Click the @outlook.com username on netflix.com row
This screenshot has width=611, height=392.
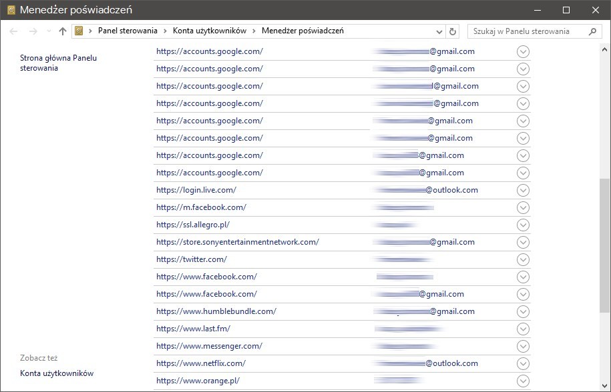[x=425, y=363]
